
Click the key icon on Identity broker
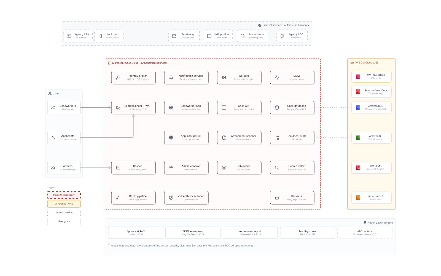(x=118, y=78)
